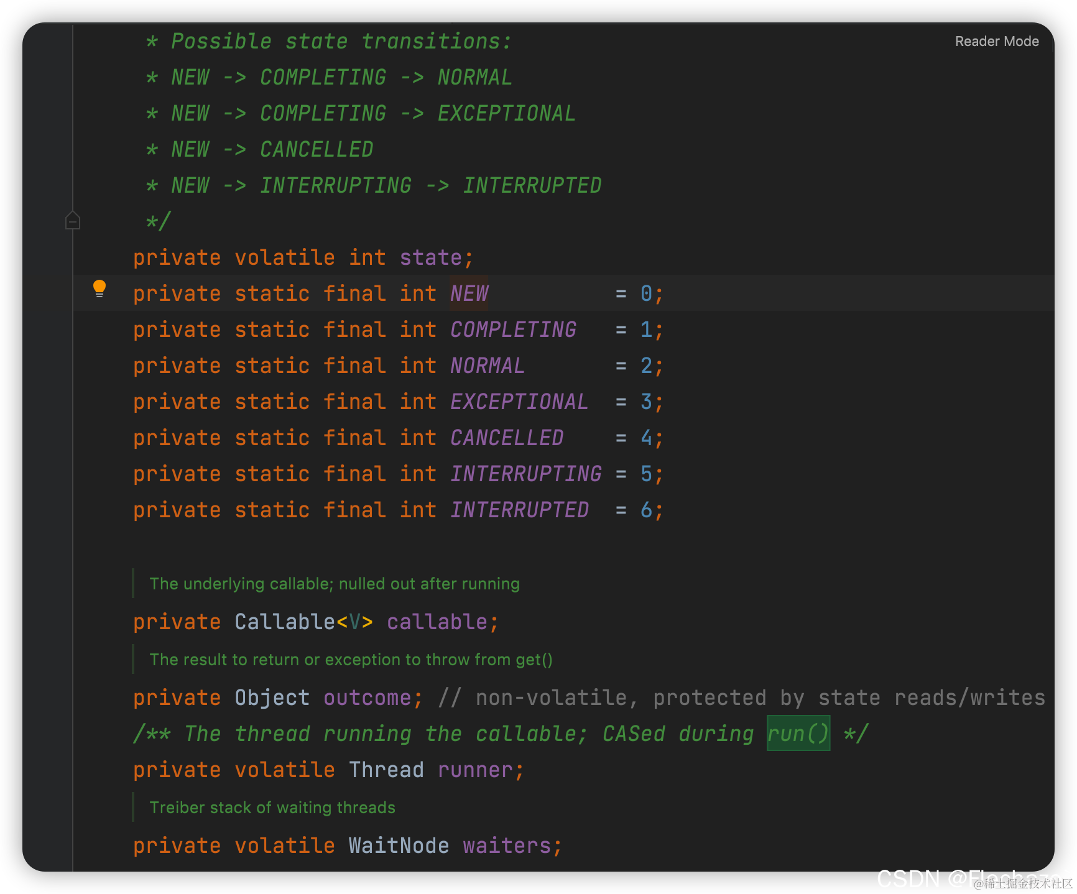Click the waiters field name

[x=507, y=846]
